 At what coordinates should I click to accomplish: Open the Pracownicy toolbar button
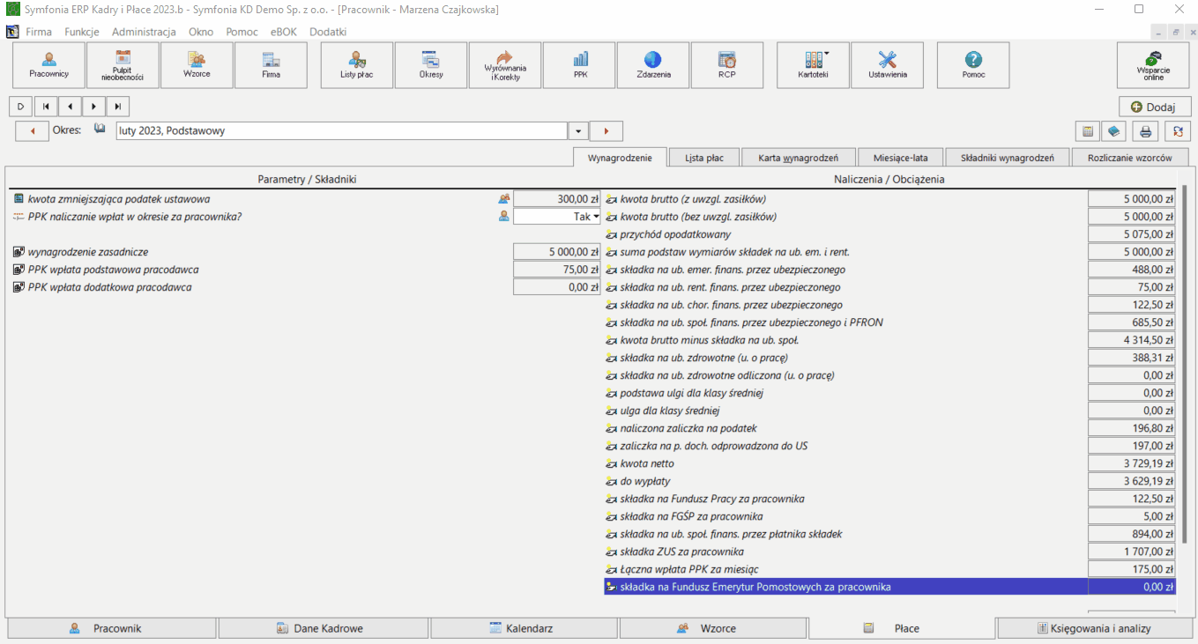[x=48, y=65]
